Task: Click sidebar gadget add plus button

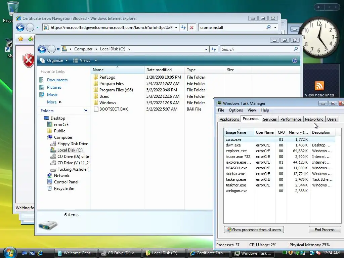Action: [x=318, y=7]
